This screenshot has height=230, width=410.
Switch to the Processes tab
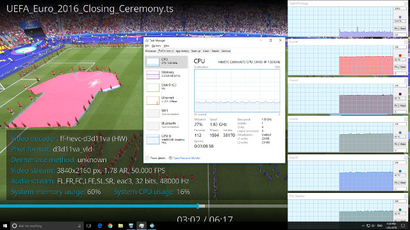click(151, 51)
